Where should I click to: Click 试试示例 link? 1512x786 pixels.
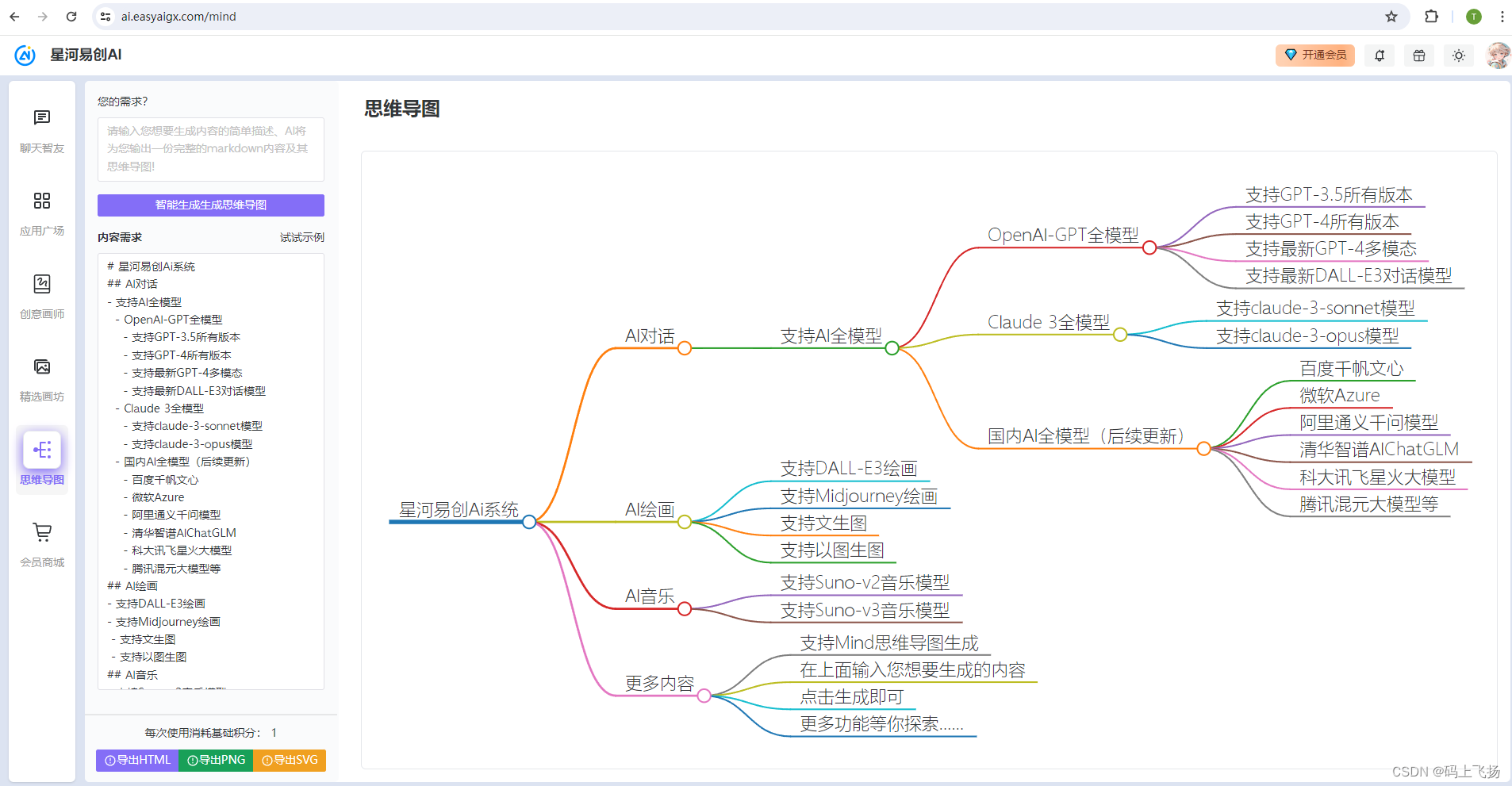click(x=302, y=237)
